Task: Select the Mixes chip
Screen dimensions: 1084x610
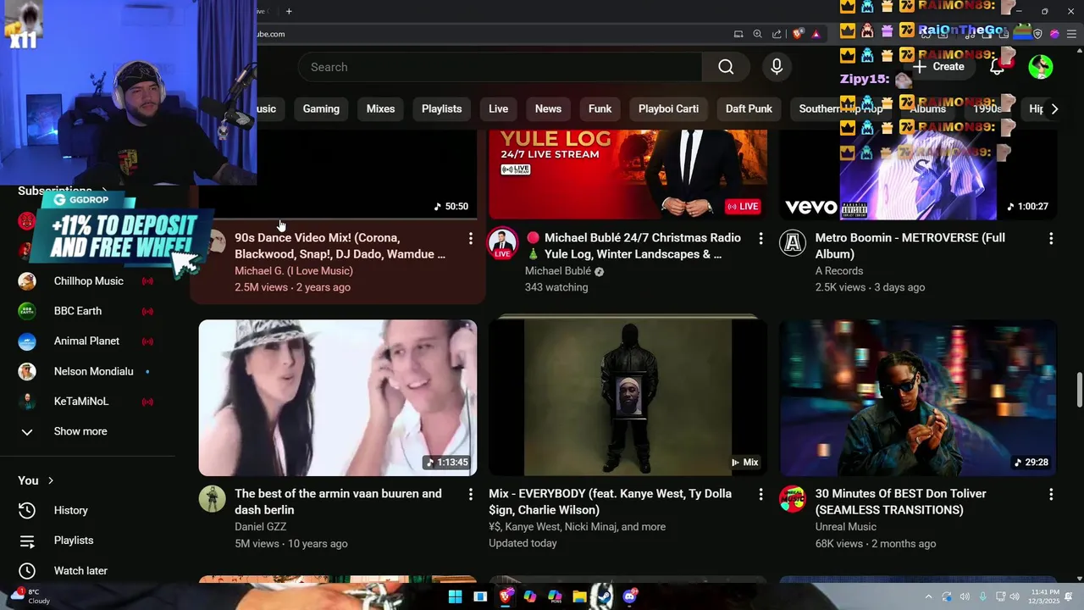Action: [x=380, y=108]
